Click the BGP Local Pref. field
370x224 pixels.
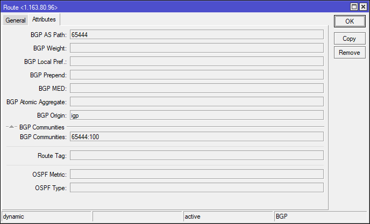tap(197, 62)
